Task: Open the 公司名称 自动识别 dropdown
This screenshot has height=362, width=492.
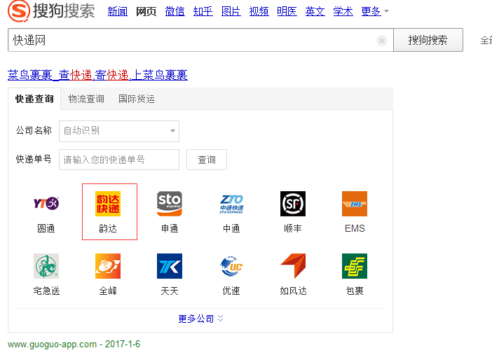Action: (119, 131)
